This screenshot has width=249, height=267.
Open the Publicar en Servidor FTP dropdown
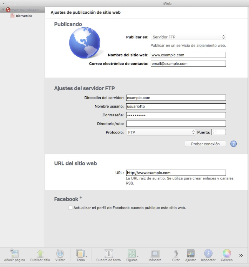[x=188, y=37]
